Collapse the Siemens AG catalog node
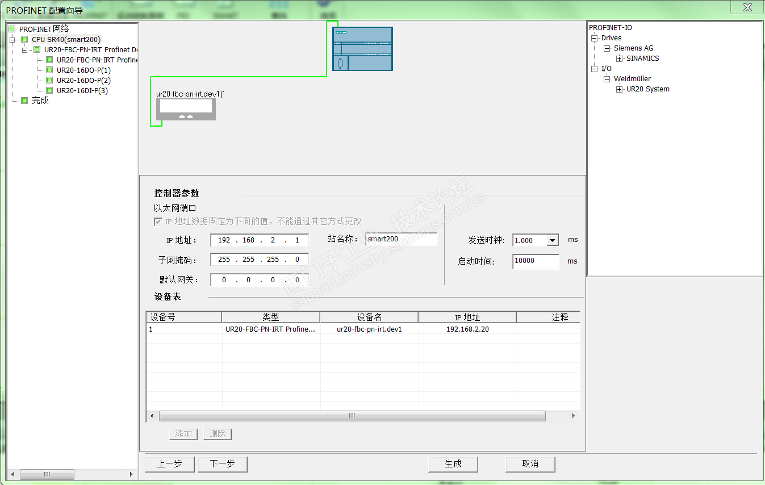Screen dimensions: 765x485 coord(607,48)
